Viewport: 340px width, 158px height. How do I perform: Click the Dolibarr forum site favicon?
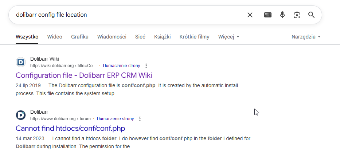(x=21, y=115)
